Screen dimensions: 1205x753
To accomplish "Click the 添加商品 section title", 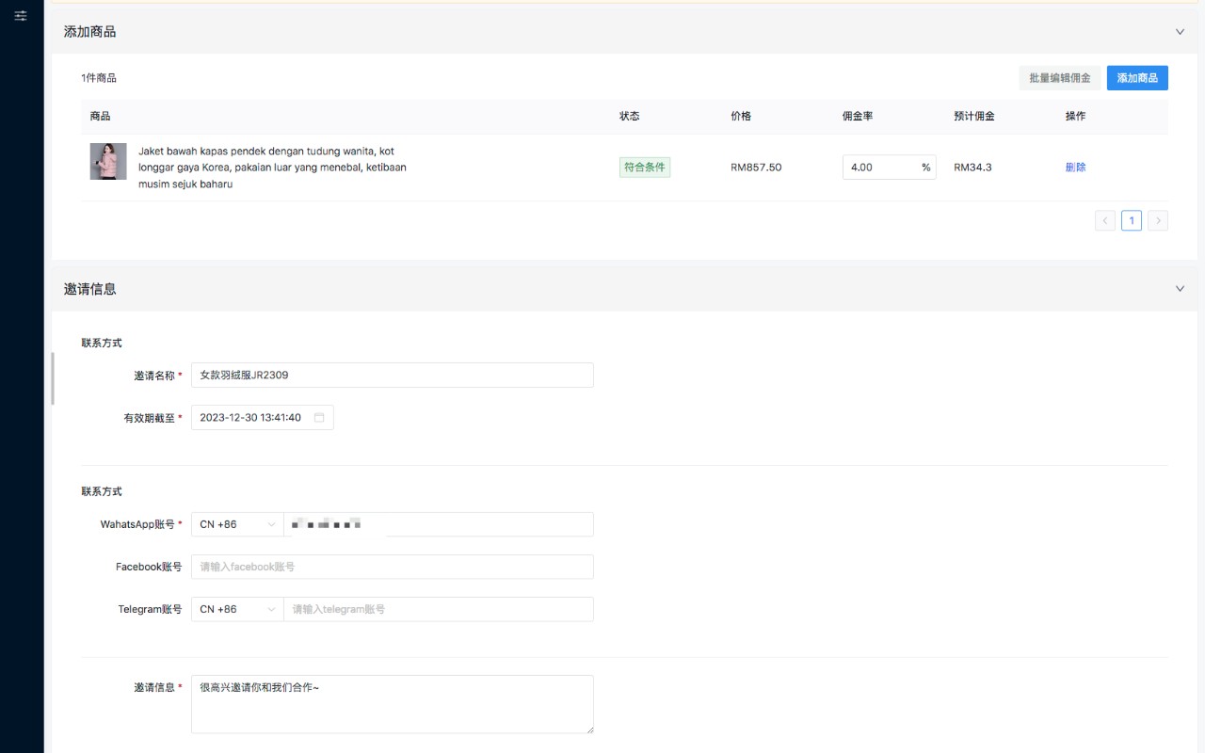I will (90, 32).
